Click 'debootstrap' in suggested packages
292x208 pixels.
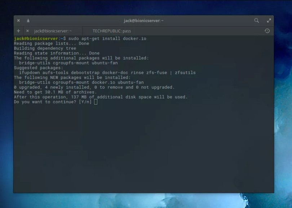pyautogui.click(x=85, y=72)
